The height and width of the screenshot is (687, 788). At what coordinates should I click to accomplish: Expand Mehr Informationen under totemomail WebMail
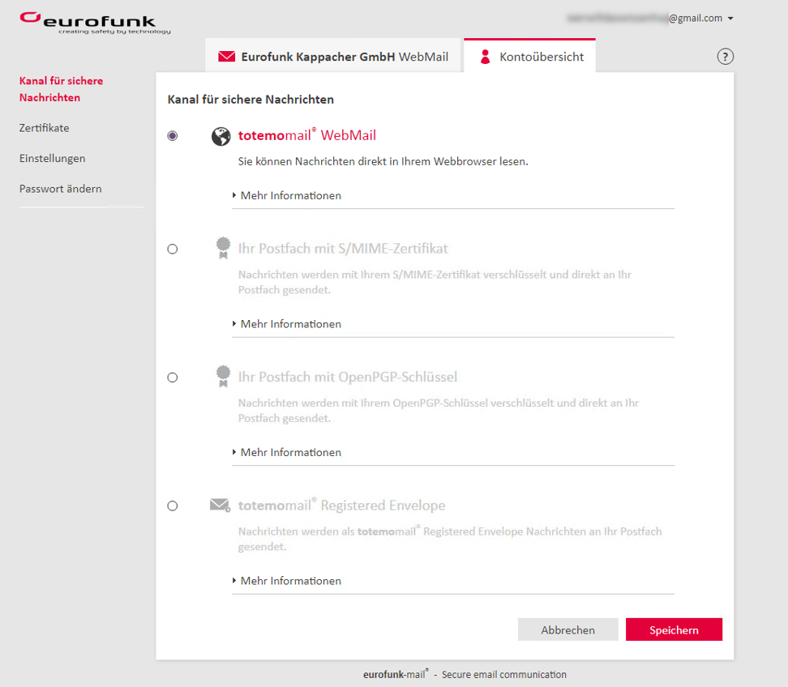point(286,195)
